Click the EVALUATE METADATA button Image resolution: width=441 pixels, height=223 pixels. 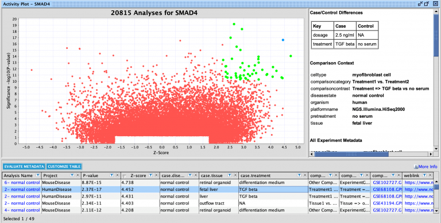click(x=24, y=167)
